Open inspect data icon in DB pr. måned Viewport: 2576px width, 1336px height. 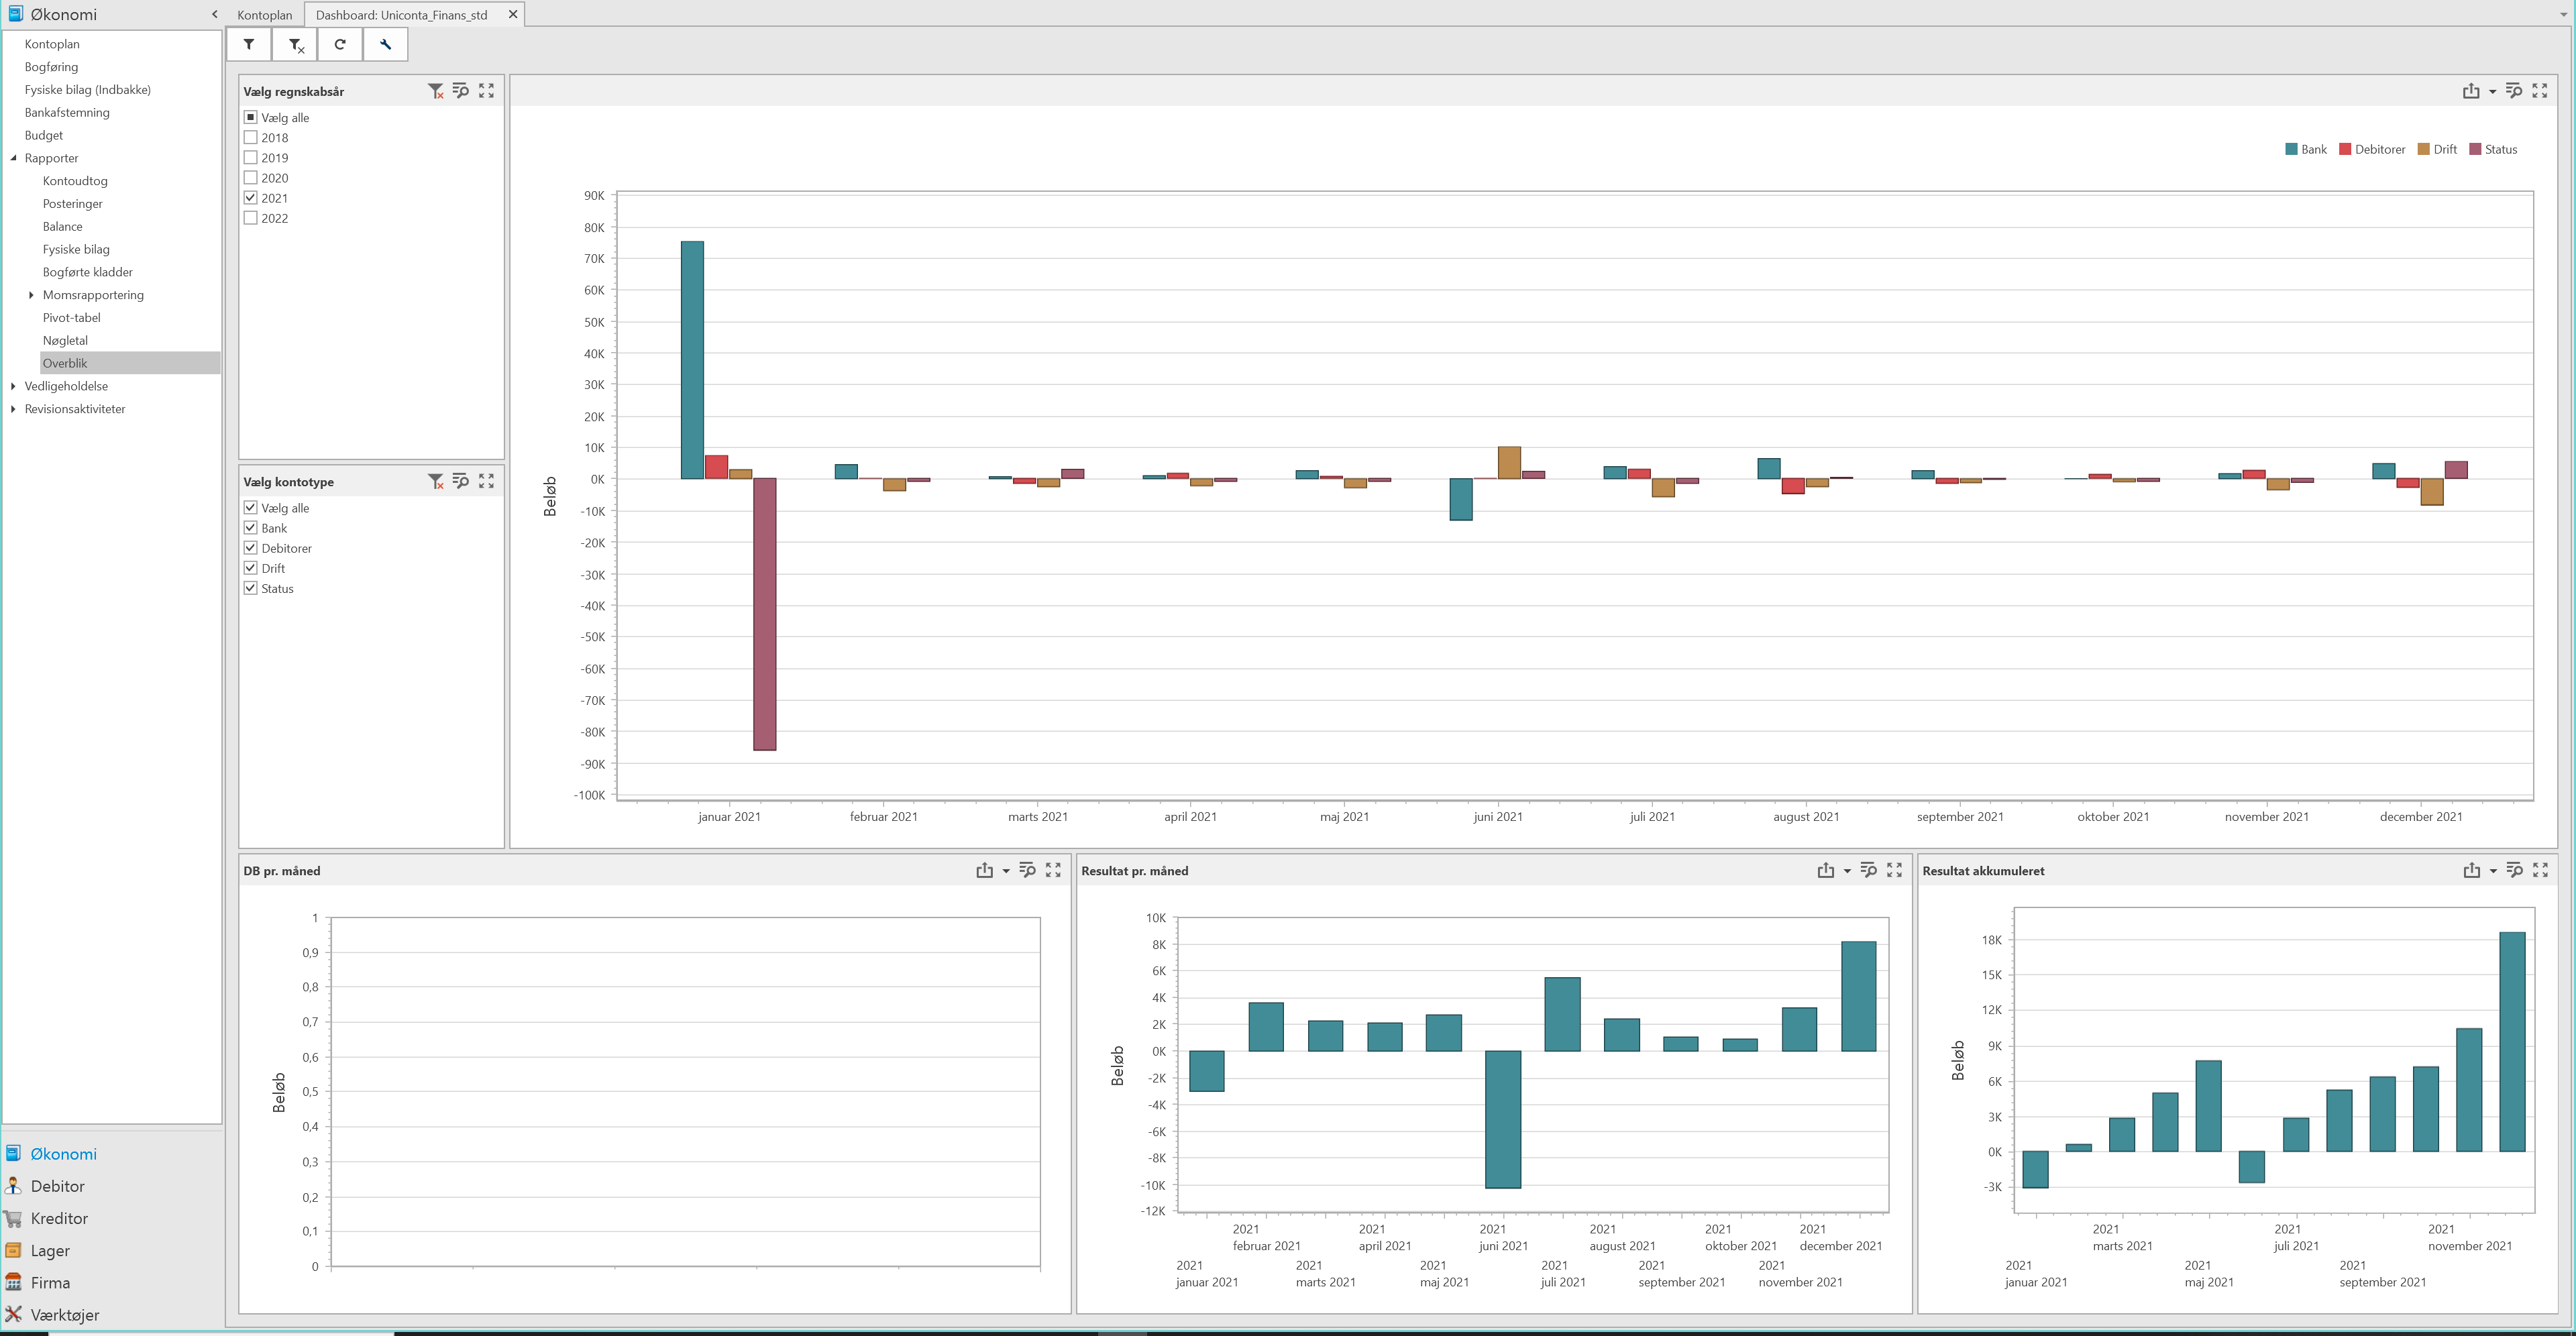(1027, 871)
